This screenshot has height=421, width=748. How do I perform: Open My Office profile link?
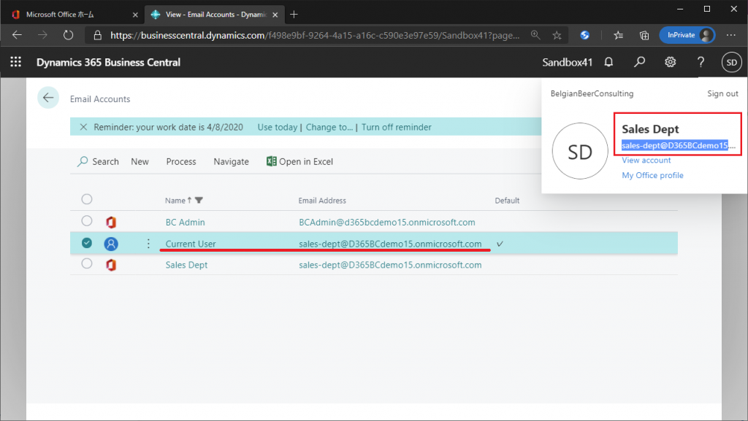652,175
